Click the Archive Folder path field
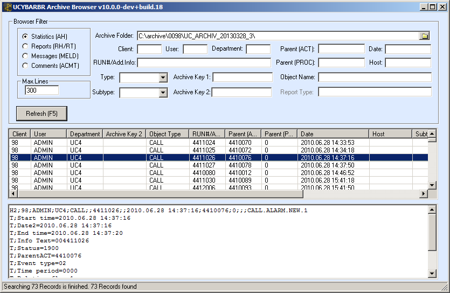Viewport: 450px width, 293px height. tap(278, 36)
